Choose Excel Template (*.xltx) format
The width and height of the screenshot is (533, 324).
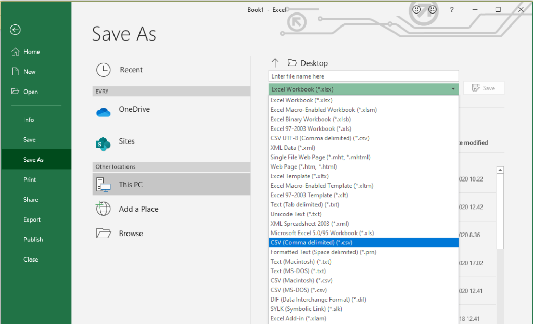tap(363, 176)
